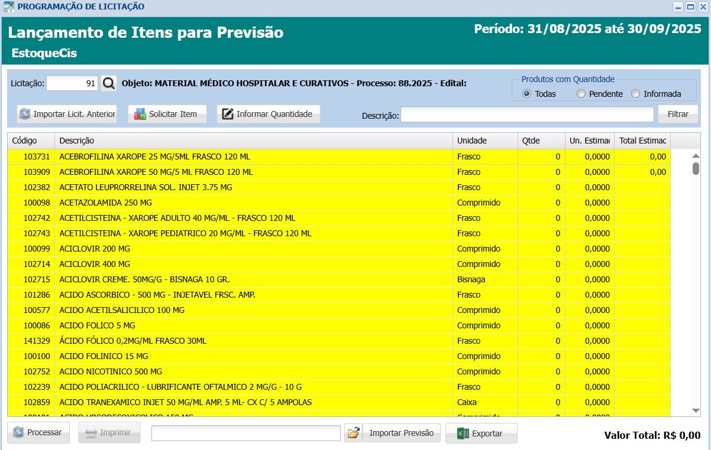Open Informar Quantidade editor
The height and width of the screenshot is (450, 711).
coord(268,114)
